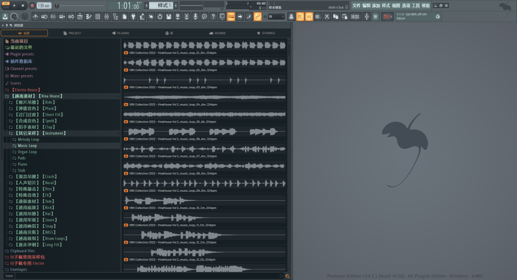Click the floppy disk save icon
Viewport: 517px width, 280px height.
[169, 17]
